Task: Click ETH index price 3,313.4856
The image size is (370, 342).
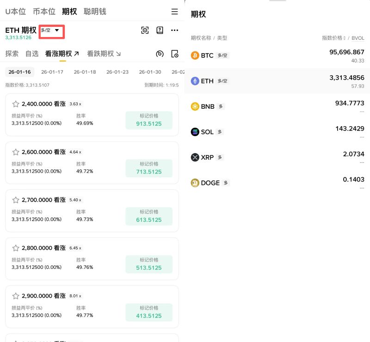Action: coord(346,77)
